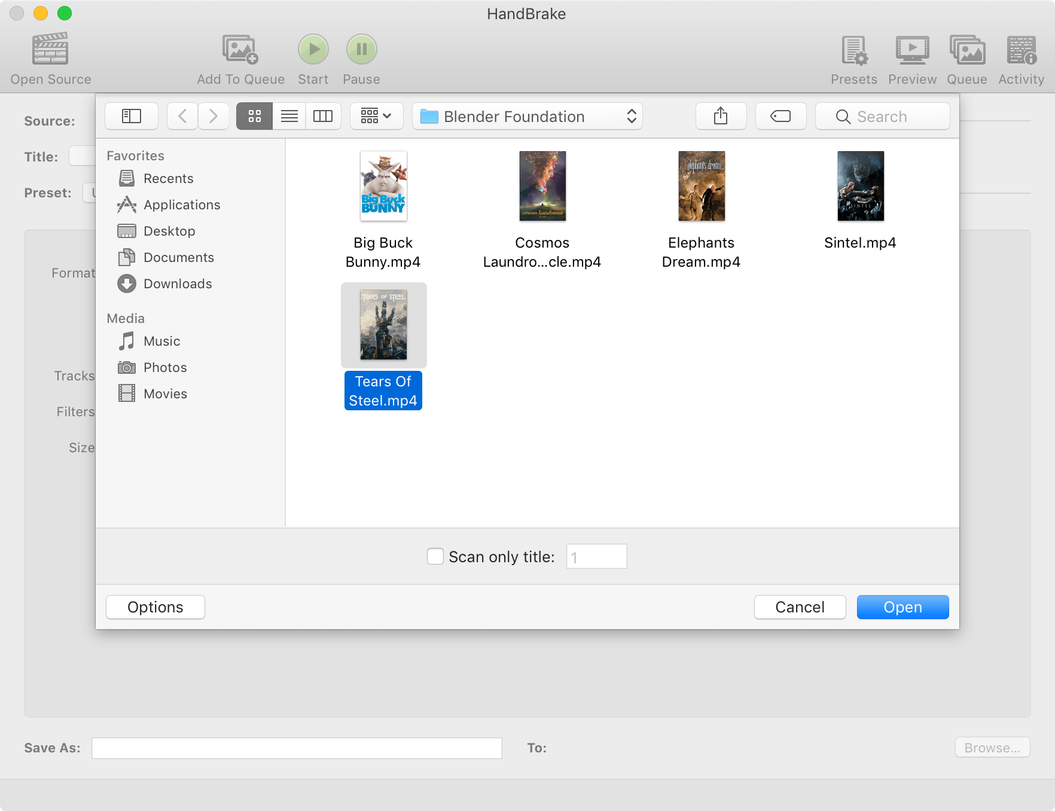
Task: Switch to column view in the file browser
Action: tap(324, 116)
